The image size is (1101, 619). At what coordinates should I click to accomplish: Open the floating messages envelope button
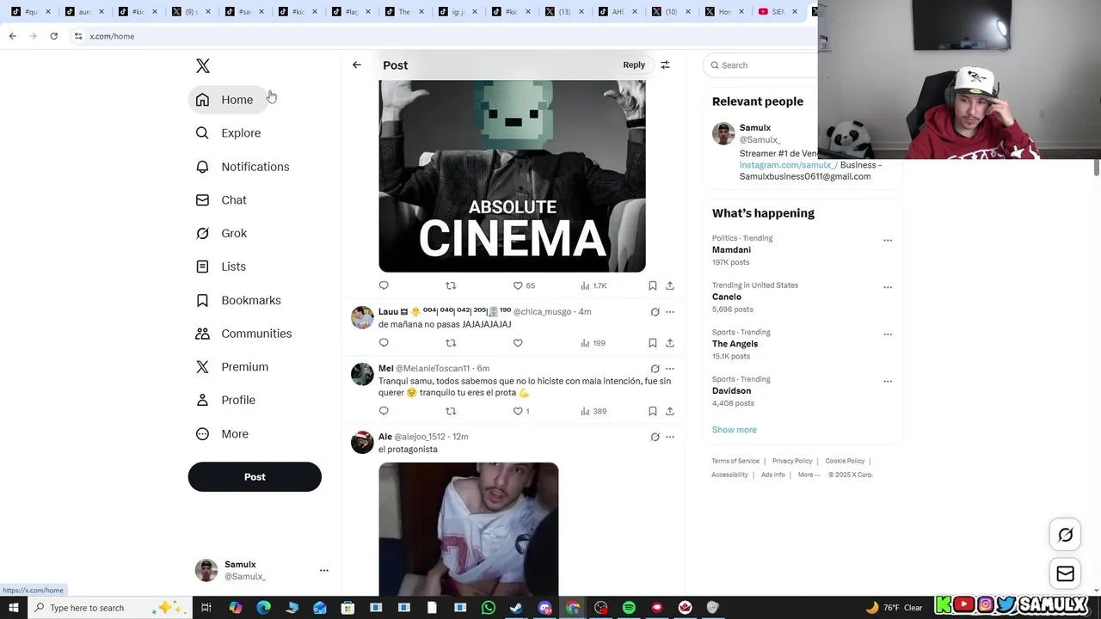pos(1065,574)
